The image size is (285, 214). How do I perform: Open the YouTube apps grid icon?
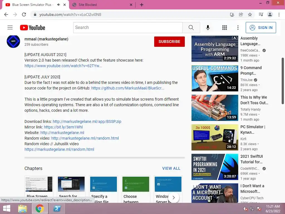(x=225, y=28)
